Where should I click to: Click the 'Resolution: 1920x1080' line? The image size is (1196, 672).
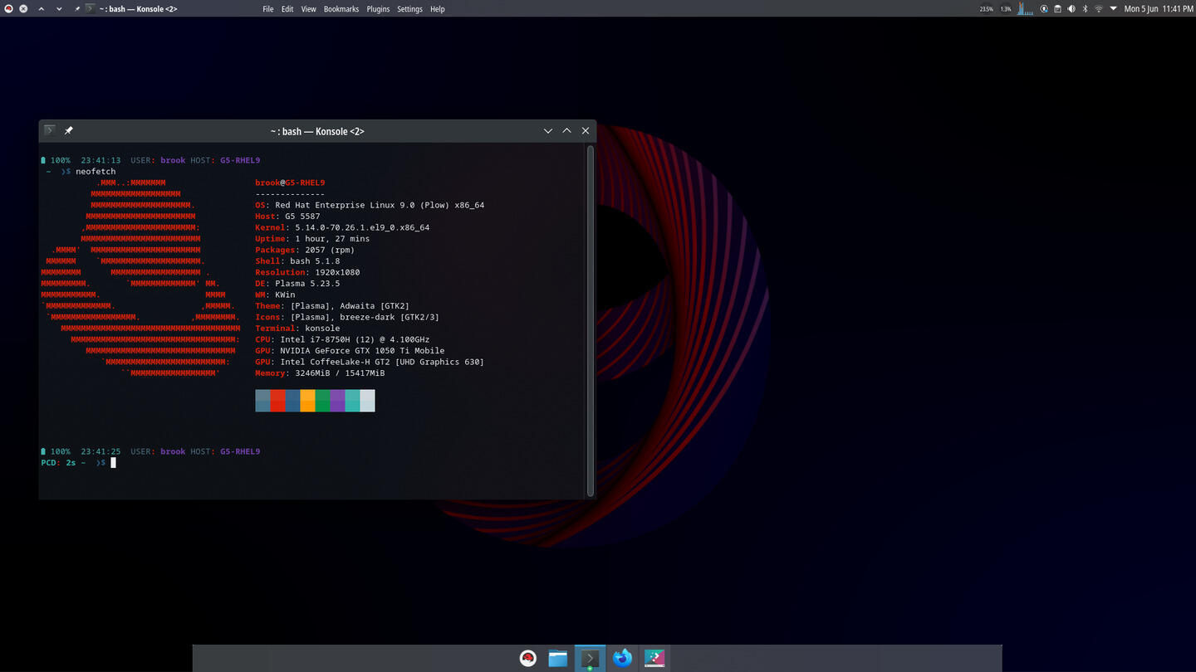(307, 272)
